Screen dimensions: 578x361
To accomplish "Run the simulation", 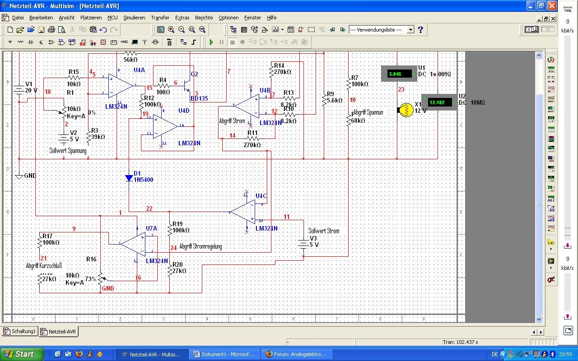I will coord(211,42).
